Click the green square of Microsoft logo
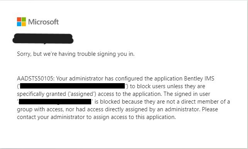This screenshot has height=149, width=248. (24, 20)
